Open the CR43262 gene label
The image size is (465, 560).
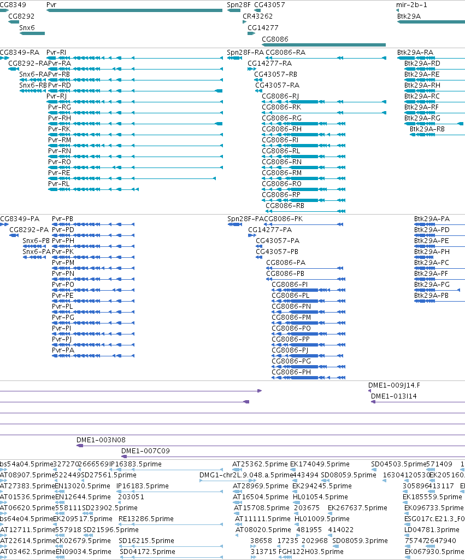[257, 16]
